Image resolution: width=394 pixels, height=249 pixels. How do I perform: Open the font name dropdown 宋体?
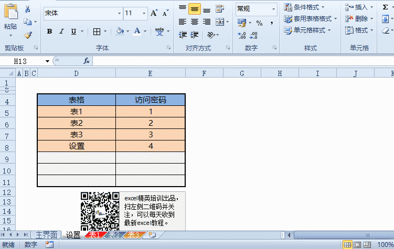pyautogui.click(x=120, y=13)
